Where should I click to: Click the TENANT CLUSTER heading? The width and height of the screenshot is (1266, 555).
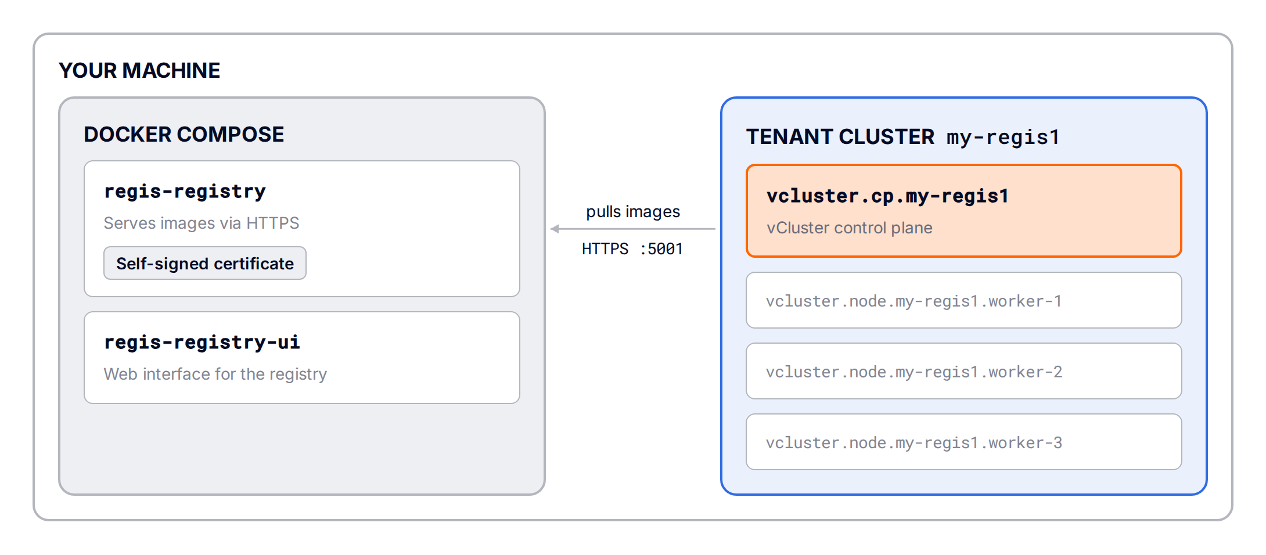pyautogui.click(x=840, y=136)
